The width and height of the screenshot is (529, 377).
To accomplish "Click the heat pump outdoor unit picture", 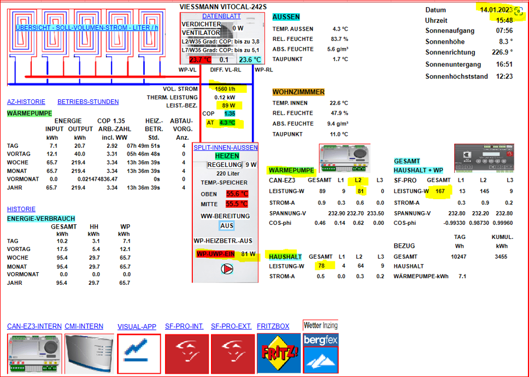I will click(222, 38).
